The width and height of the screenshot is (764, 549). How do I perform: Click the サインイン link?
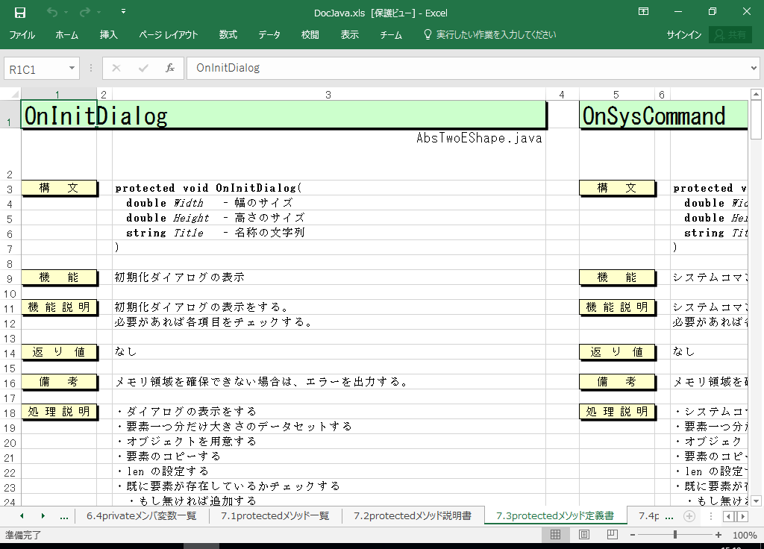click(683, 35)
